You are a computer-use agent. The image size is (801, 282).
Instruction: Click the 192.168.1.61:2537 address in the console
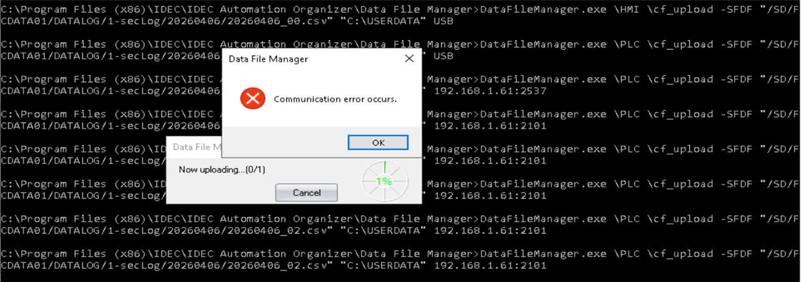tap(490, 91)
